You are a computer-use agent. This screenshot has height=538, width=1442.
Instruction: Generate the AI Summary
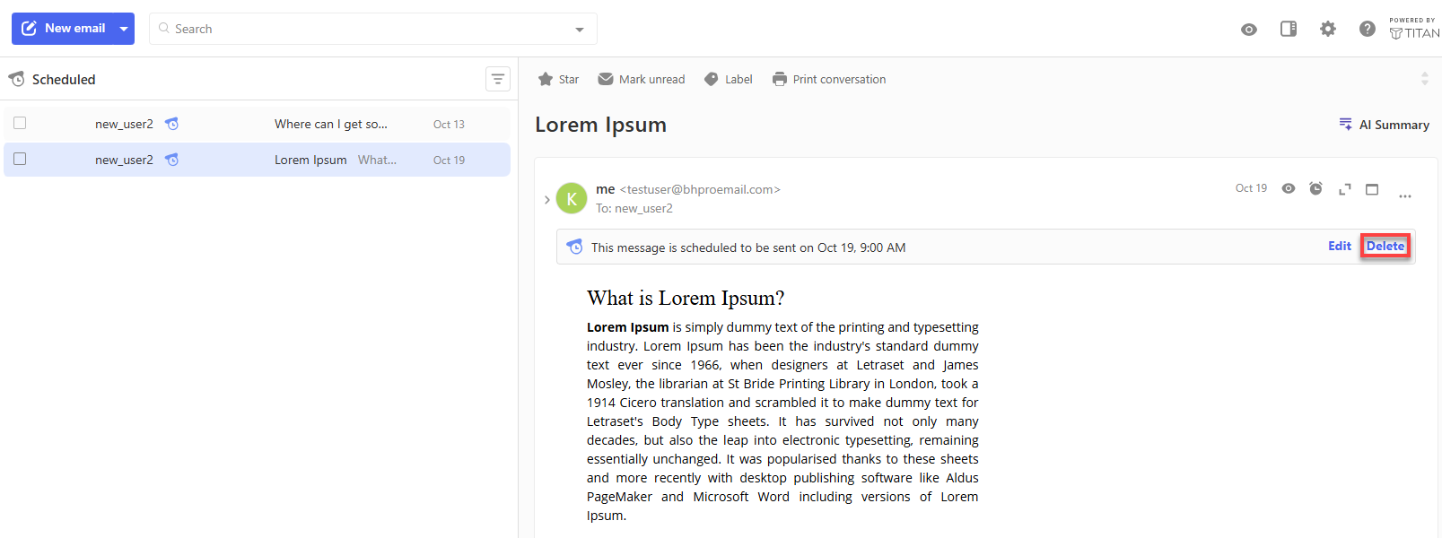coord(1384,125)
